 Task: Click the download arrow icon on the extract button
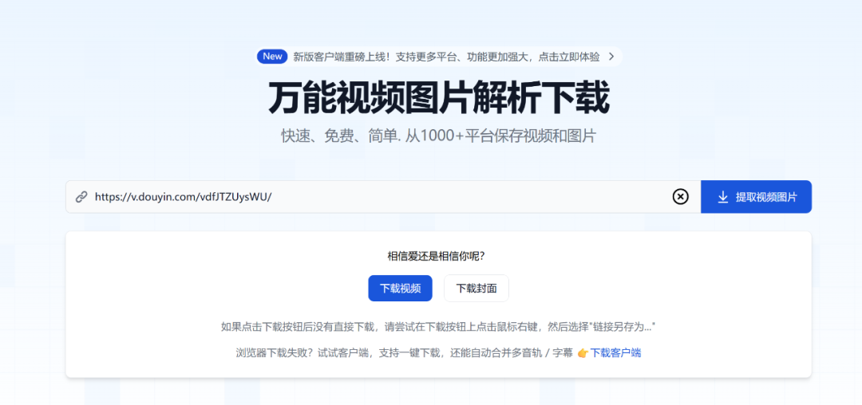[723, 197]
